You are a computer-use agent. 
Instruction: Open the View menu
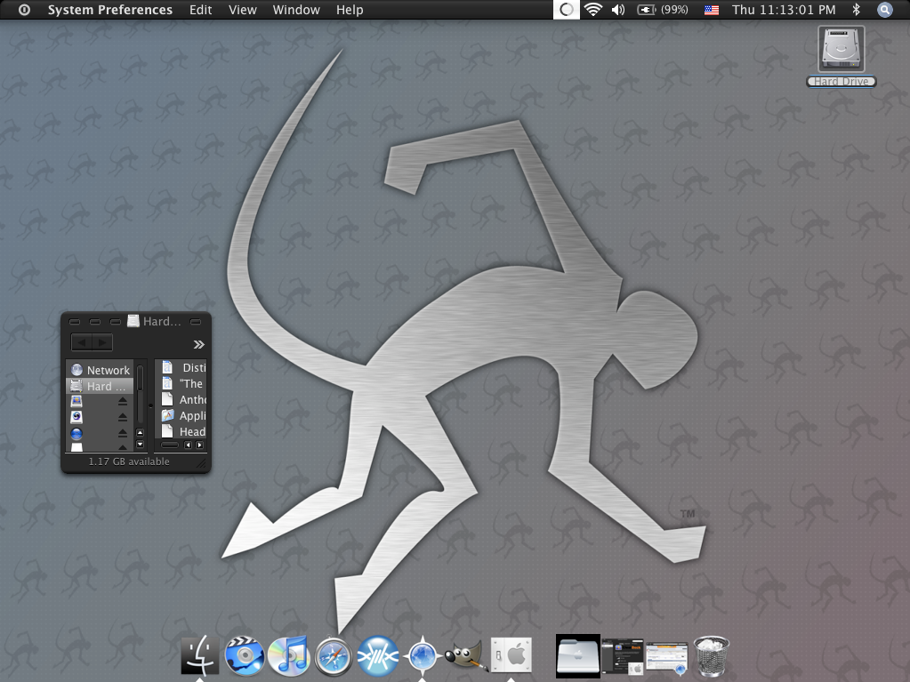click(x=243, y=10)
